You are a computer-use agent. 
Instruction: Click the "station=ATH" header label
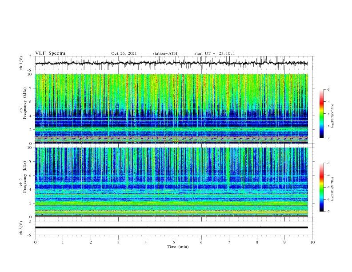165,53
